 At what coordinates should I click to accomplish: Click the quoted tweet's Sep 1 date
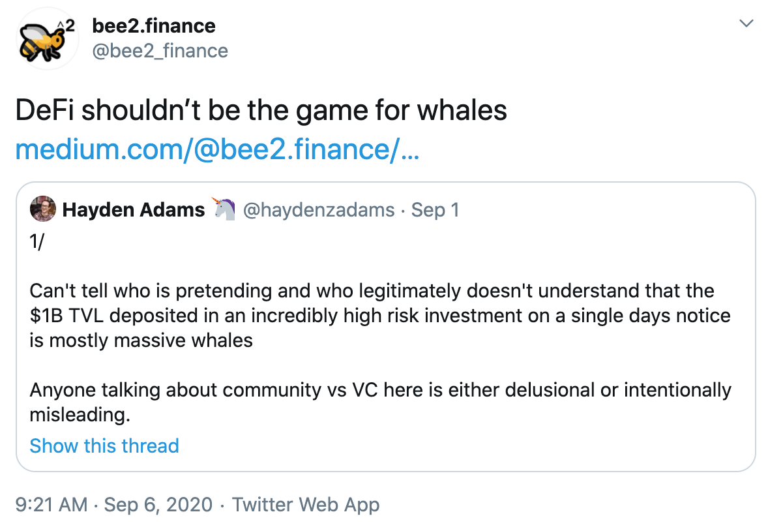(x=435, y=210)
